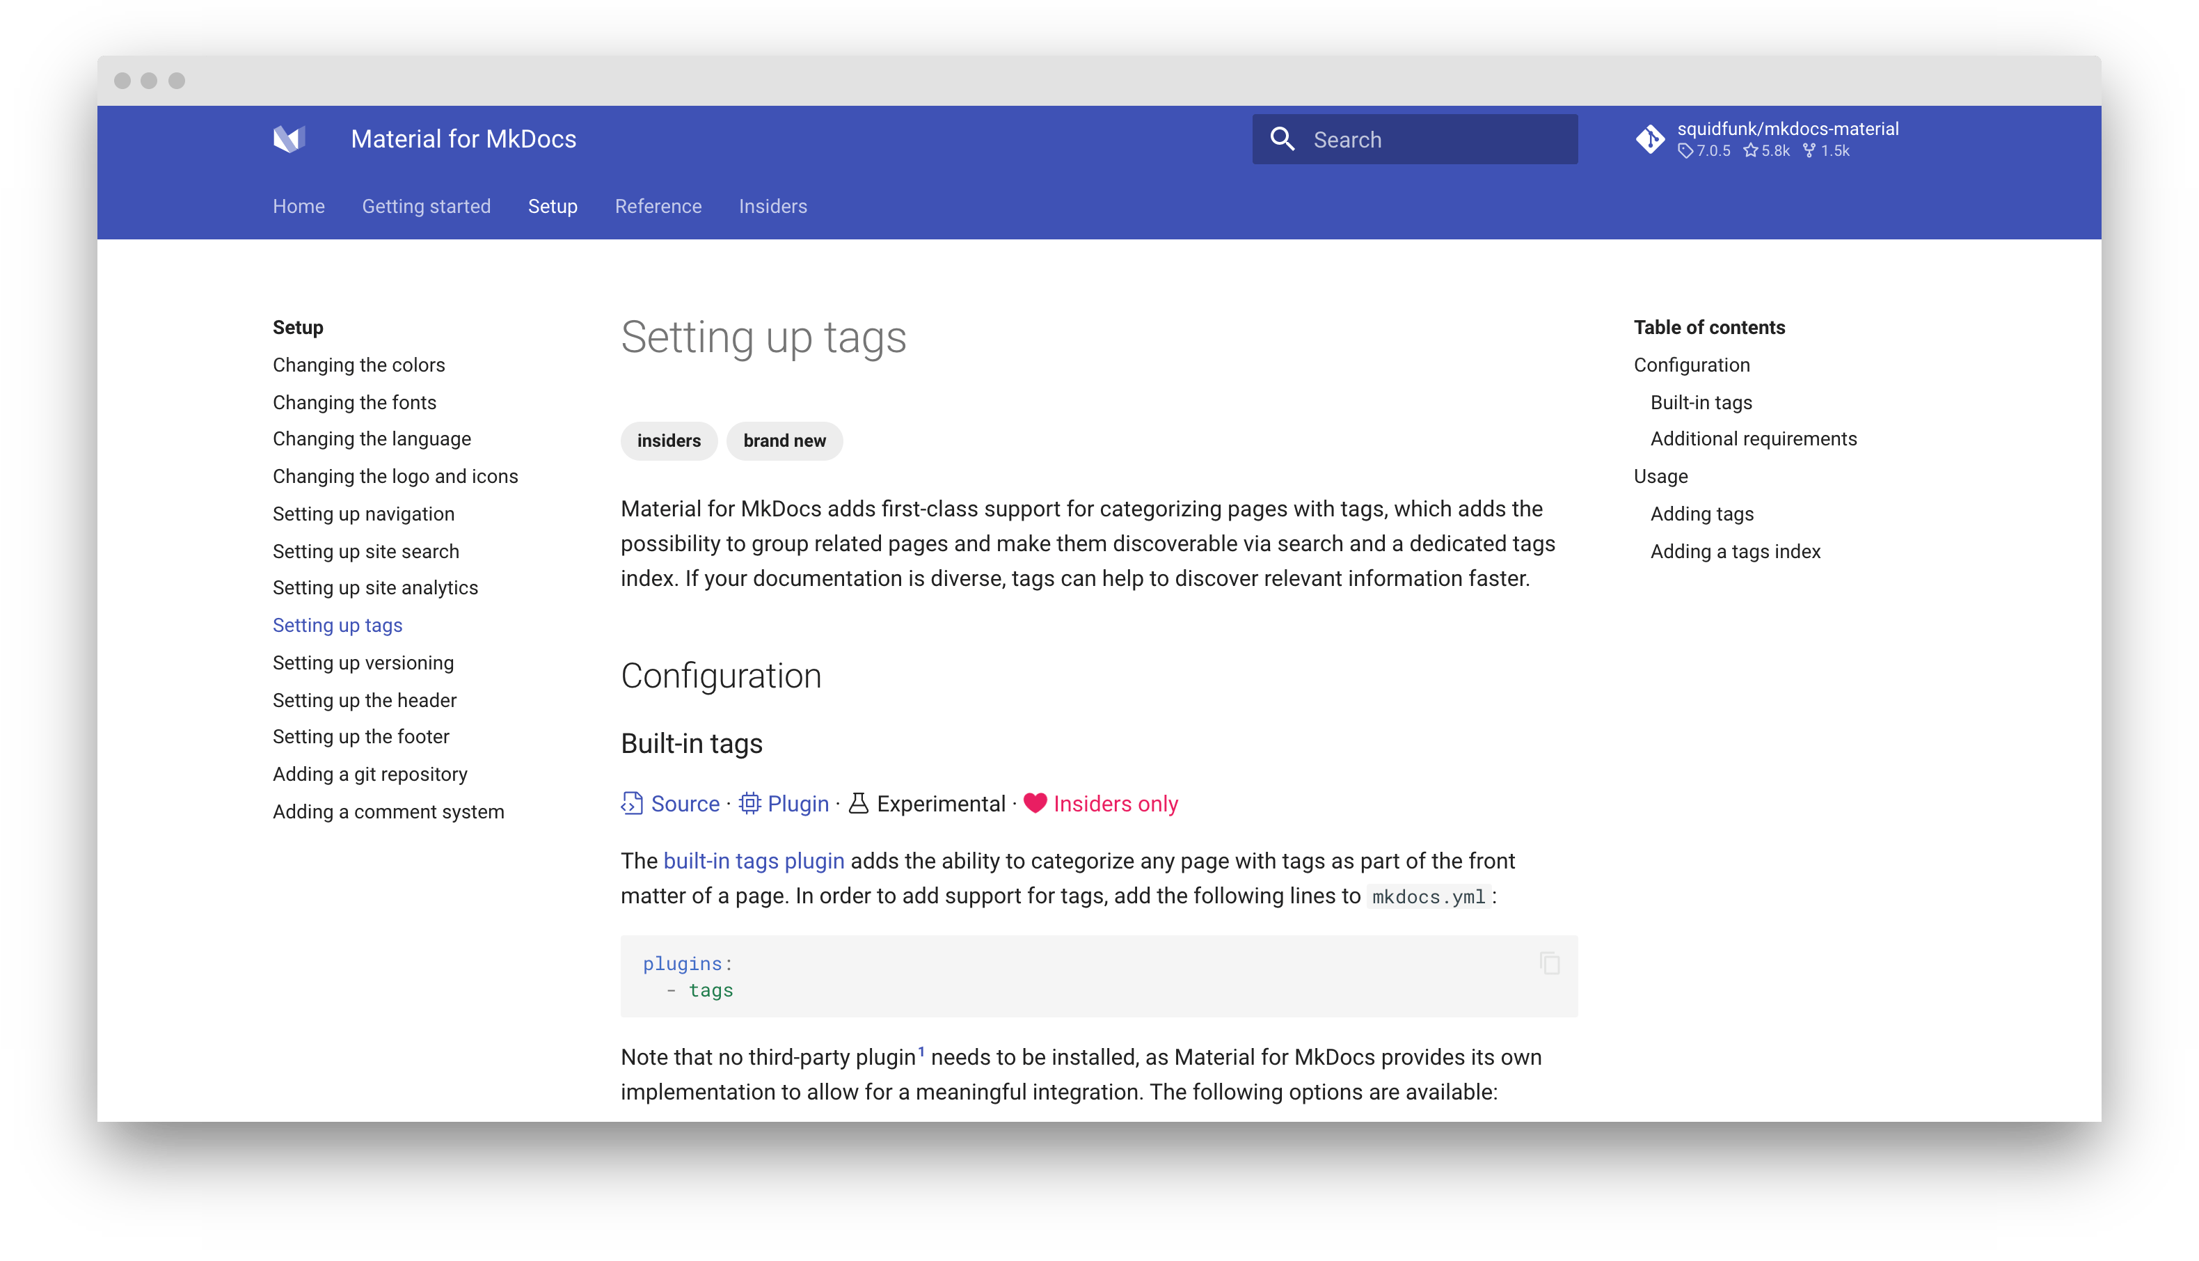Click the Material for MkDocs logo icon
2199x1261 pixels.
[289, 138]
